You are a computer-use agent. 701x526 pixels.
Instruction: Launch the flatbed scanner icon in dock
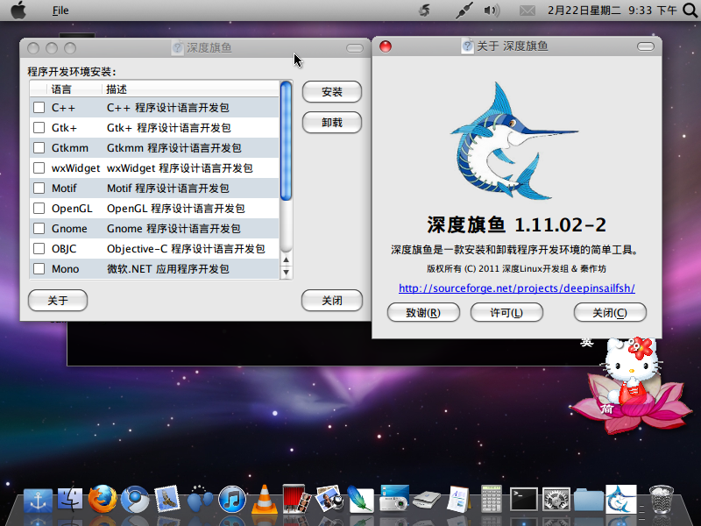[427, 500]
